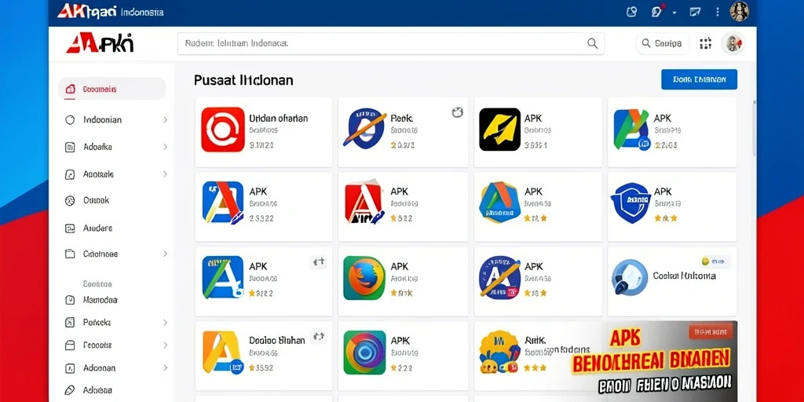
Task: Open the three-dot menu in the blue top bar
Action: (x=718, y=11)
